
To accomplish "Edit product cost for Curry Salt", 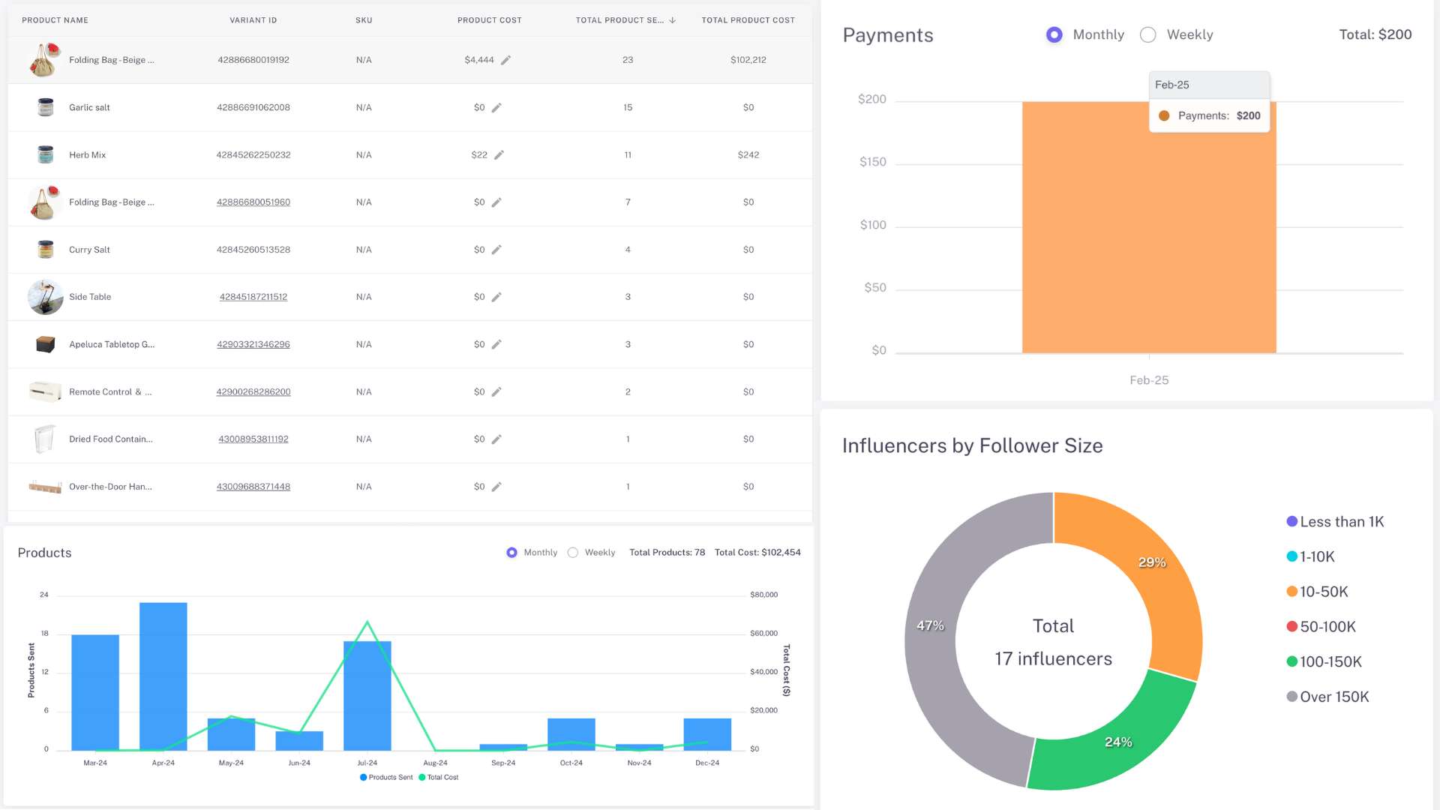I will point(496,250).
